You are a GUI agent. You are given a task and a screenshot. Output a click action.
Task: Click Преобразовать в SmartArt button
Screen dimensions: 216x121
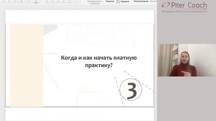pos(94,2)
